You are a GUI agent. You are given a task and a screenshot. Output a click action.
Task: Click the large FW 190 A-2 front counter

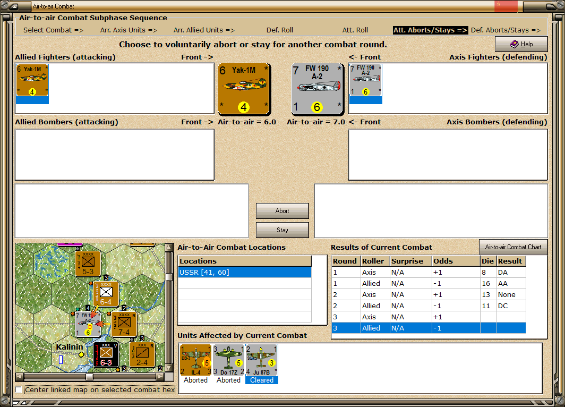click(x=317, y=89)
